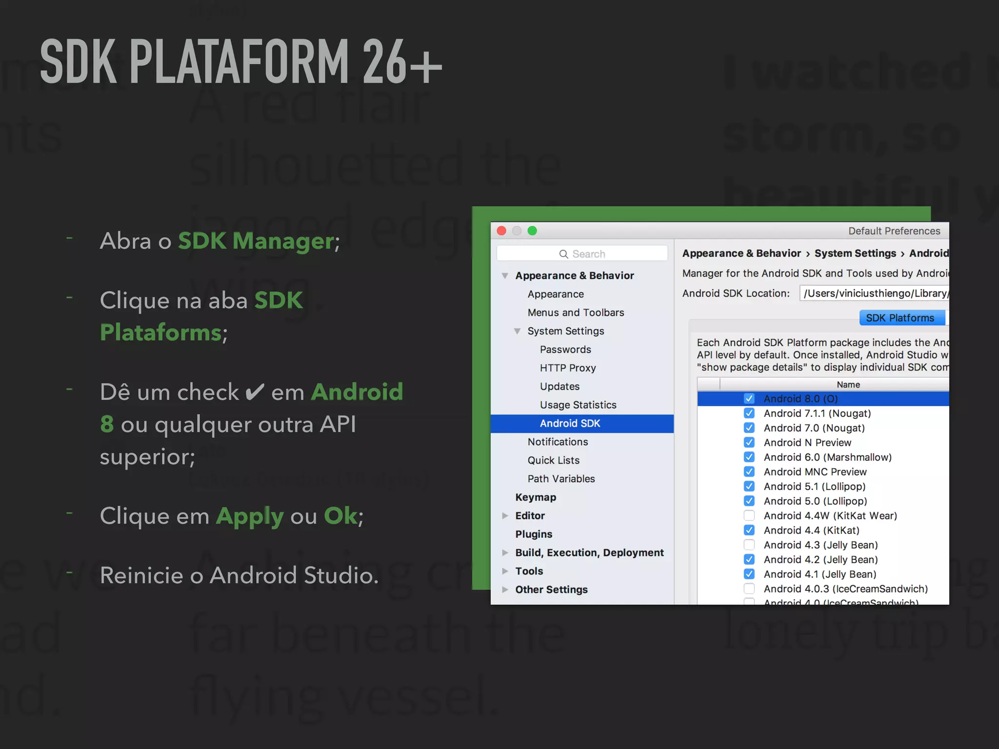Click the Default Preferences window title

click(894, 231)
